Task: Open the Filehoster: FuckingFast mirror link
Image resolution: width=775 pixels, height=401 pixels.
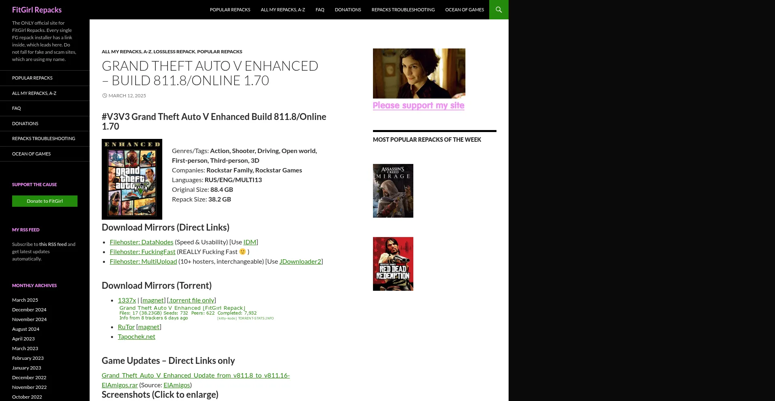Action: point(142,252)
